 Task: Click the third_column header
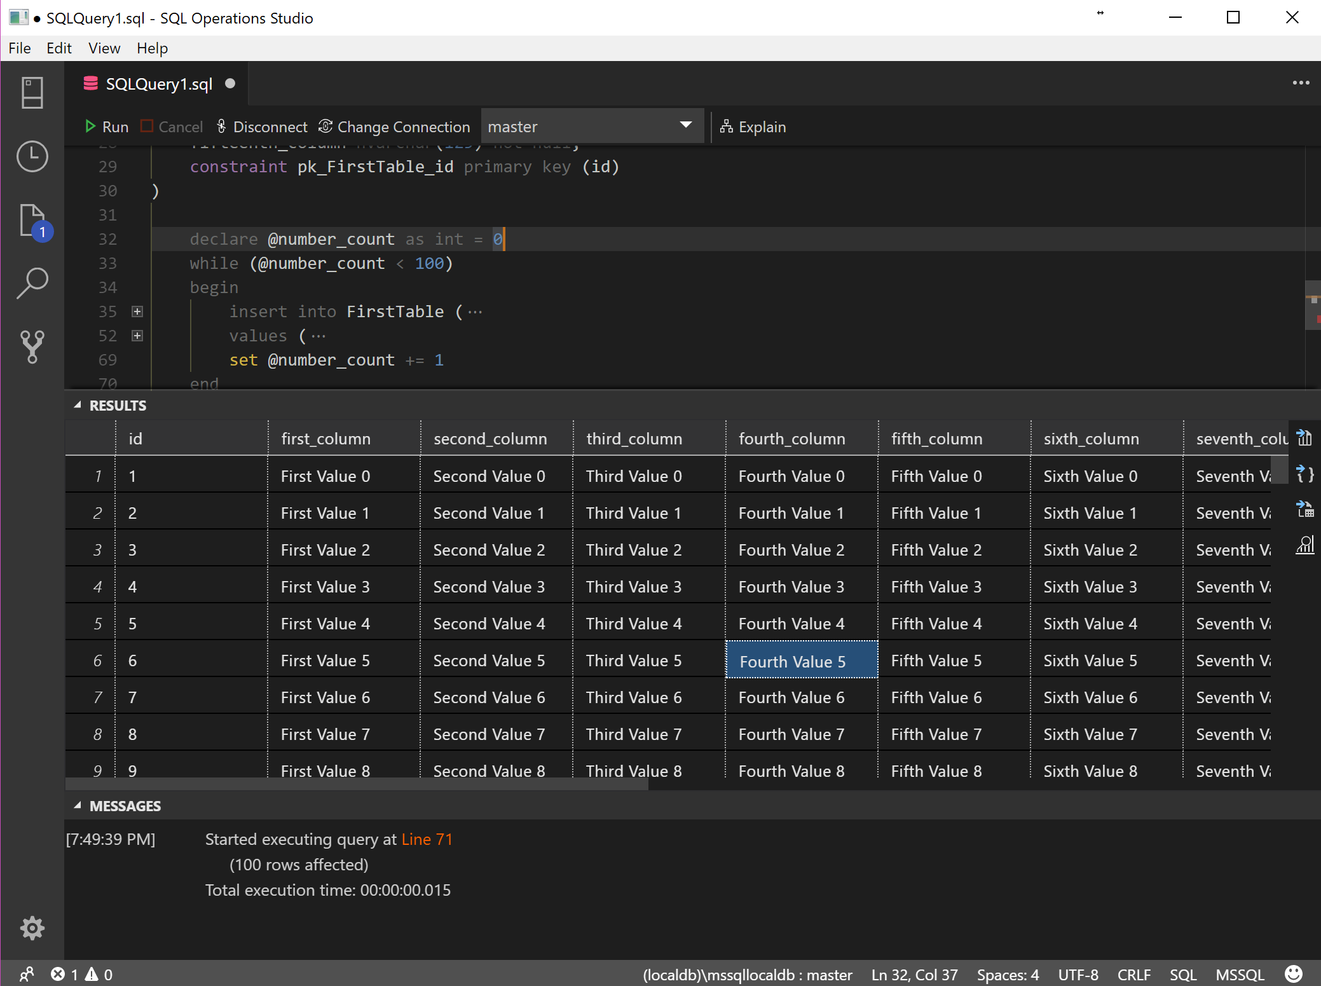[x=649, y=439]
